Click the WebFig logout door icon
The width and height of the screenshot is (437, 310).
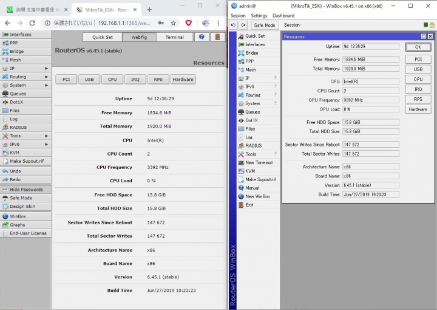point(218,37)
